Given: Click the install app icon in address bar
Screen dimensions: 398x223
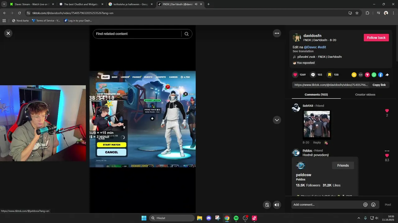Looking at the screenshot, I should pyautogui.click(x=350, y=13).
